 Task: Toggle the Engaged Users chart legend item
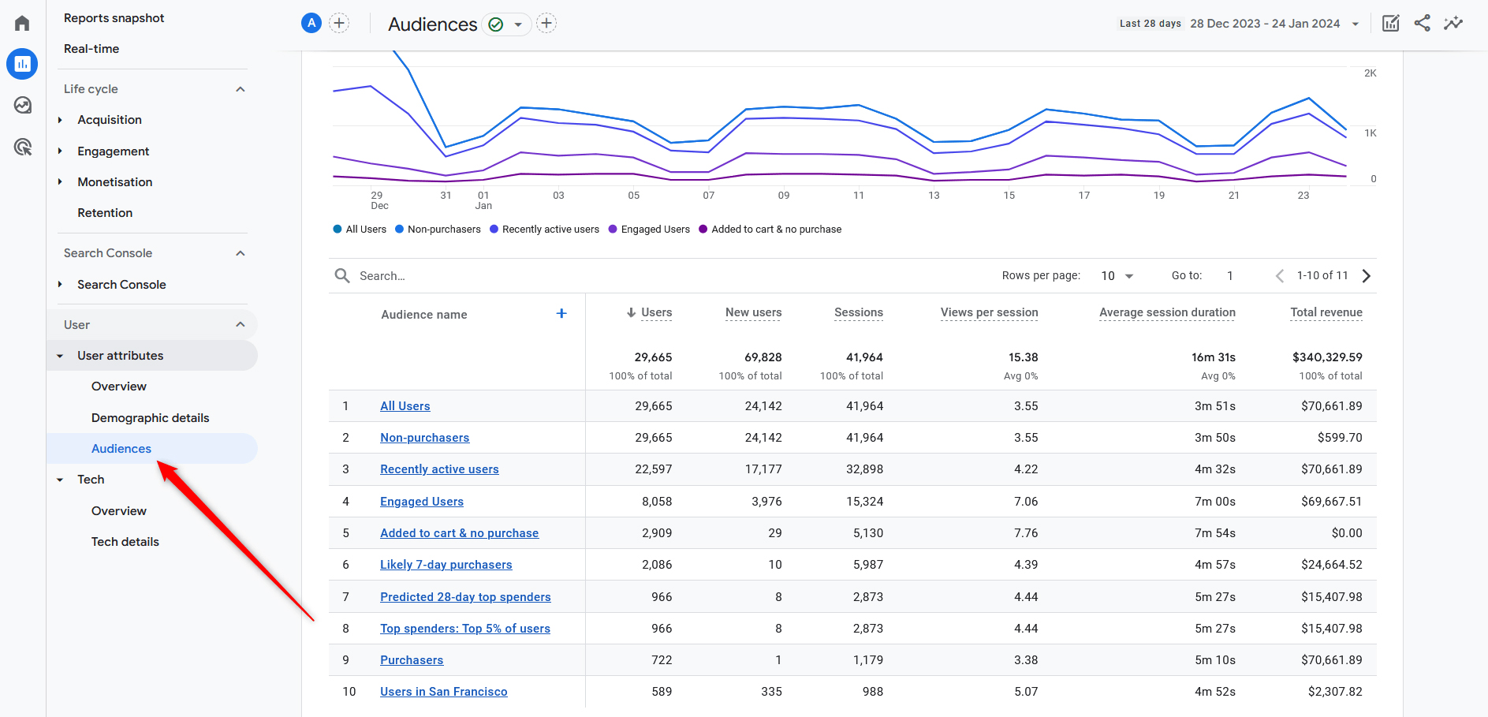[x=648, y=229]
